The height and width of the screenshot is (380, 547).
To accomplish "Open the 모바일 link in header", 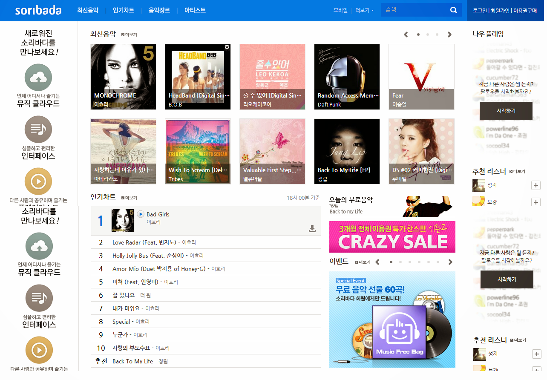I will pyautogui.click(x=340, y=10).
